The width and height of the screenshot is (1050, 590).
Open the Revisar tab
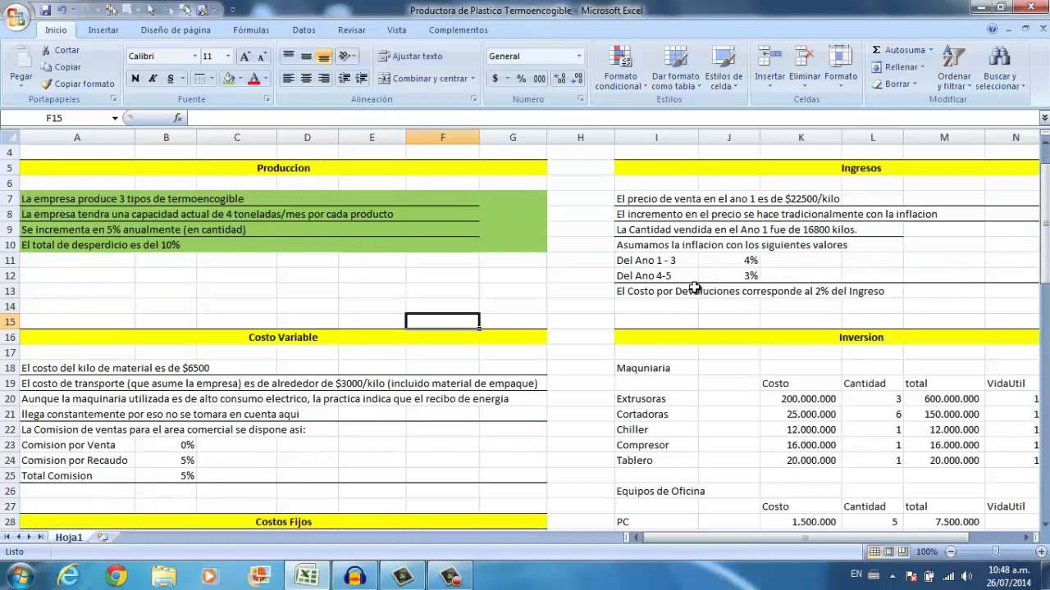351,29
